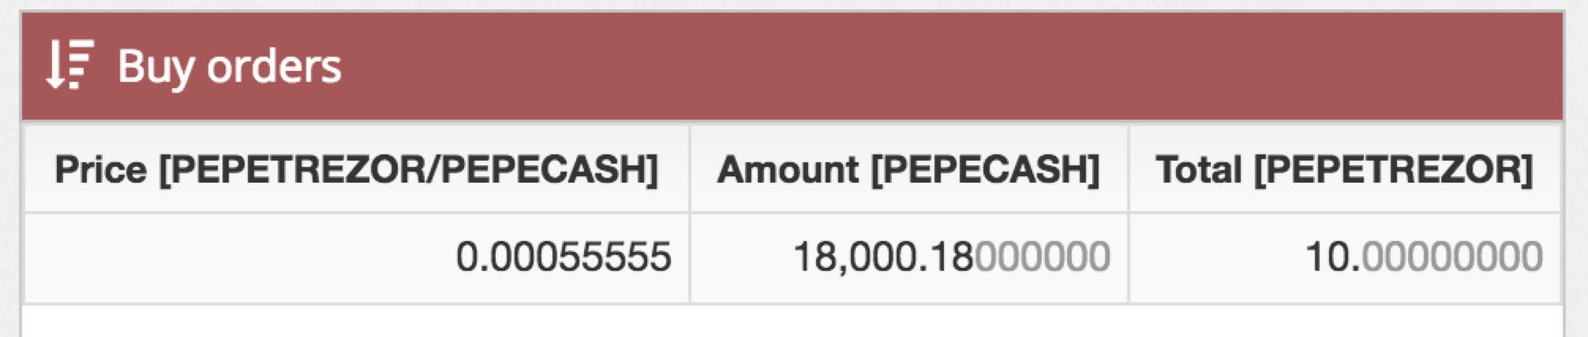The width and height of the screenshot is (1588, 337).
Task: Click the grayed trailing zeros in Total
Action: [x=1452, y=257]
